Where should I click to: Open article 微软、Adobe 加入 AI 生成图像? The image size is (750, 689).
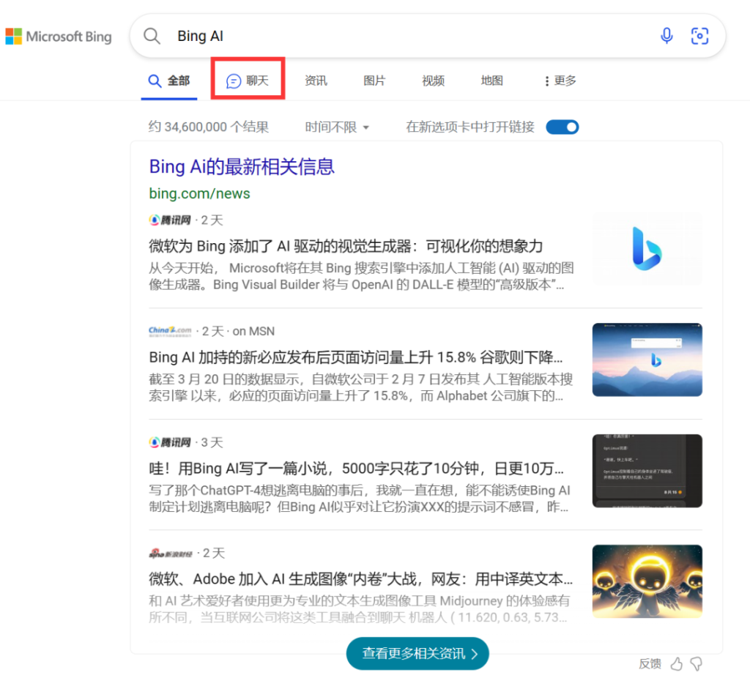pyautogui.click(x=360, y=579)
